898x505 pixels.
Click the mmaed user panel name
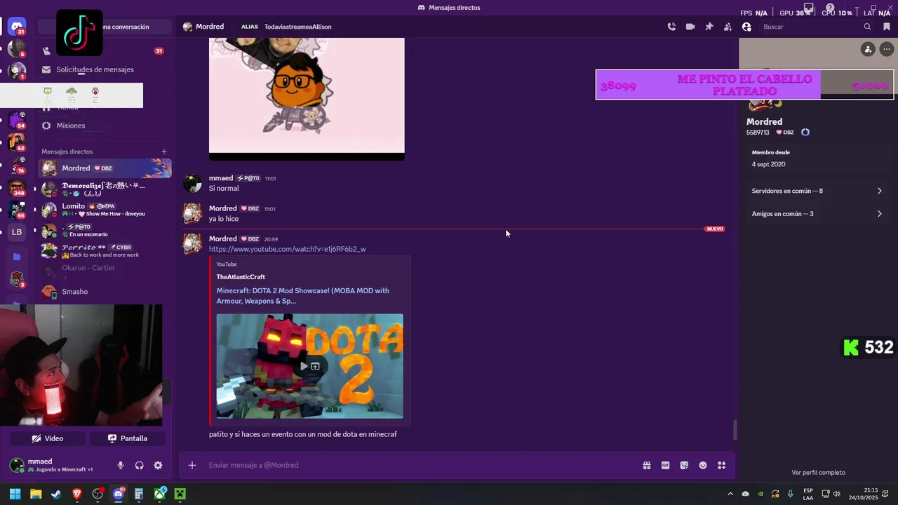[x=40, y=462]
